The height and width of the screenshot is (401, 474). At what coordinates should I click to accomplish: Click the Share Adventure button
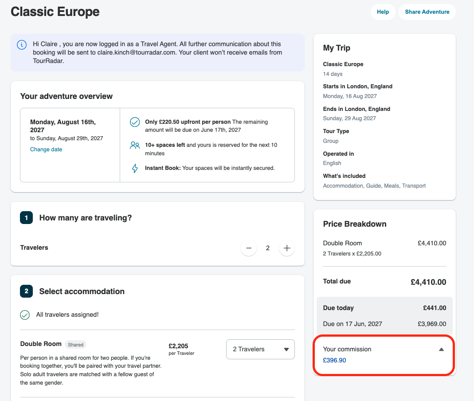427,12
